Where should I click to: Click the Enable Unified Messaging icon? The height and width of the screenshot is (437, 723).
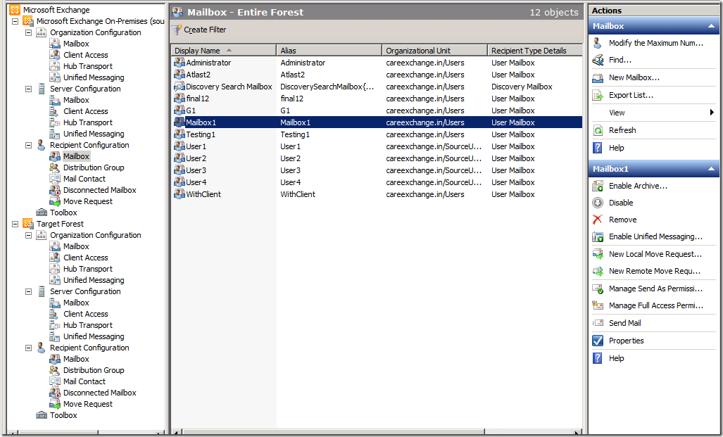[598, 237]
